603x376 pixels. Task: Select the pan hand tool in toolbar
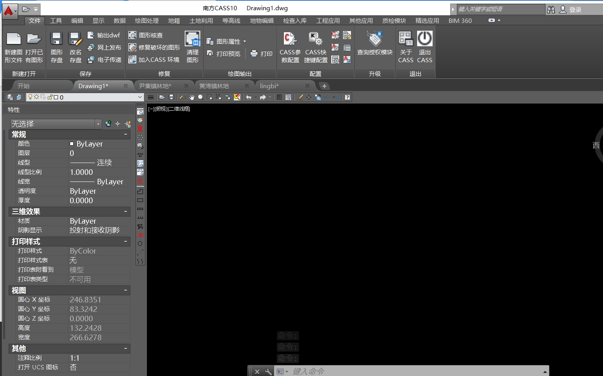(x=192, y=97)
